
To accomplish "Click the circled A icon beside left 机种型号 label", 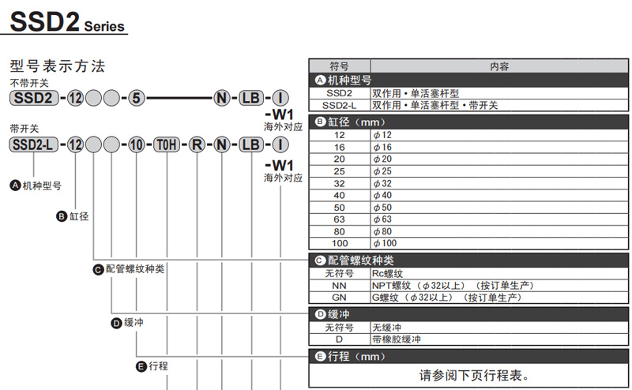I will click(15, 186).
